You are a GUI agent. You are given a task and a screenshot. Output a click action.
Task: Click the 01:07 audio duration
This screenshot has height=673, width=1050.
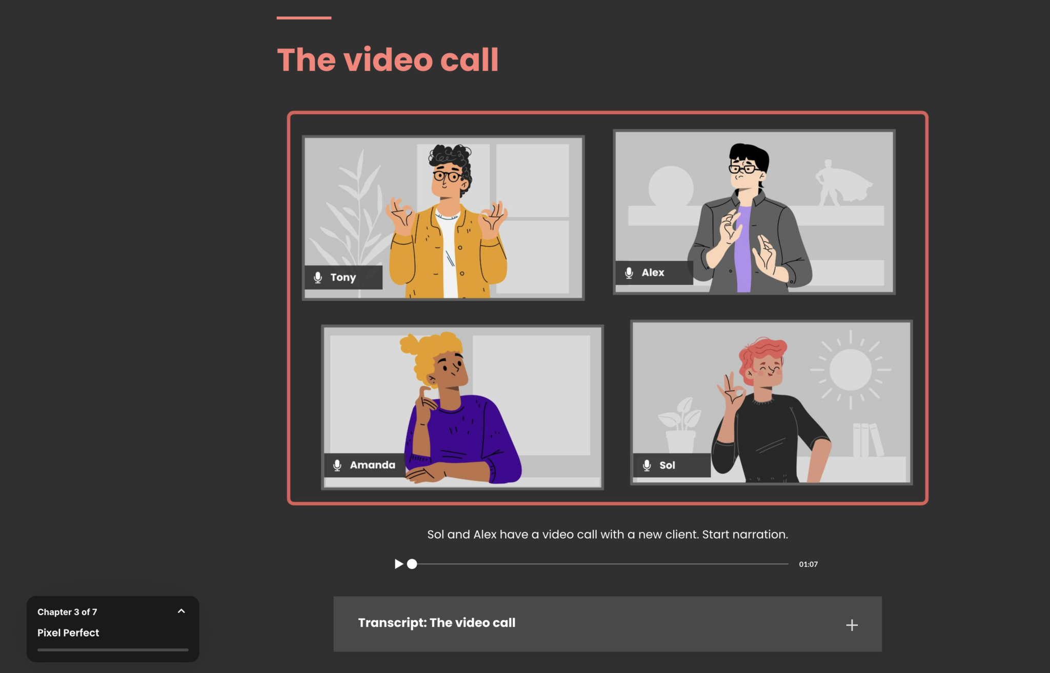coord(808,564)
